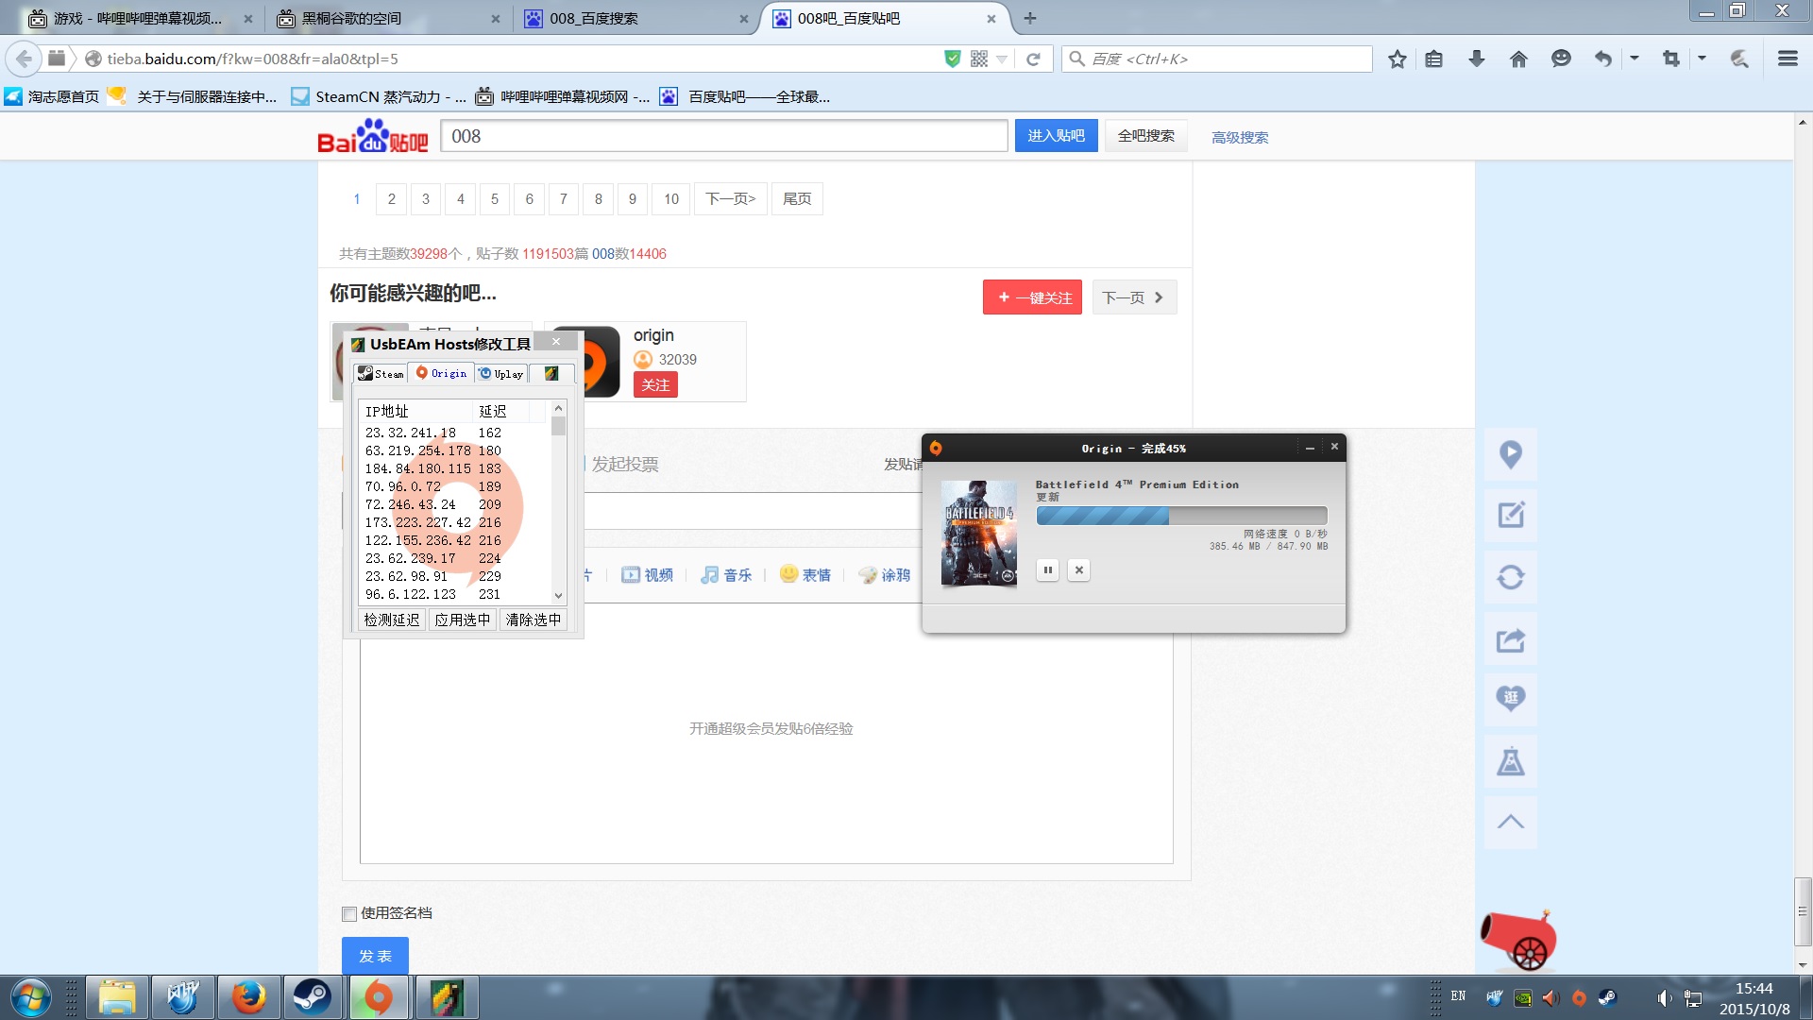Reload the page with the refresh icon
The height and width of the screenshot is (1020, 1813).
click(1033, 59)
